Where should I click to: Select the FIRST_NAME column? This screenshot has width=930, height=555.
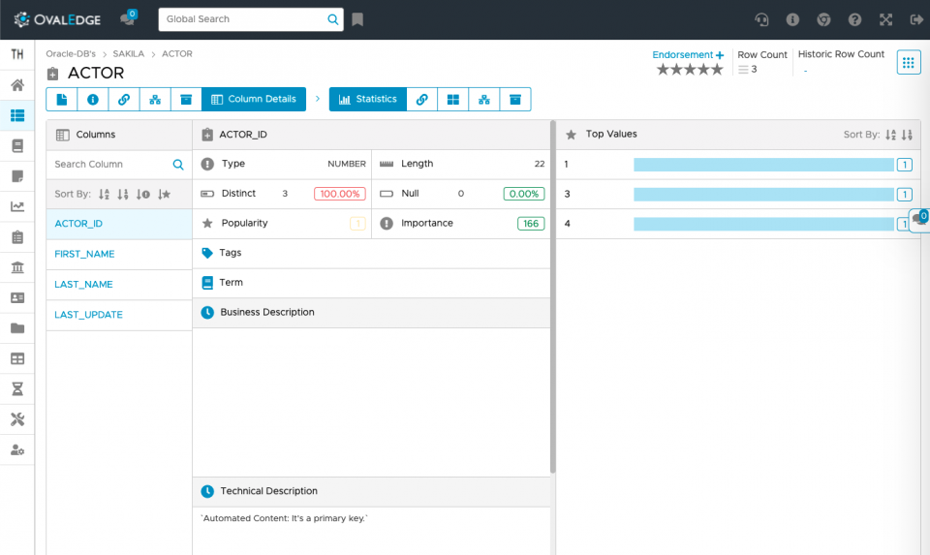(x=119, y=254)
